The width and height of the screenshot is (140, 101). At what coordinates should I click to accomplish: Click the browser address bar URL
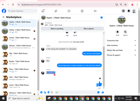41,4
